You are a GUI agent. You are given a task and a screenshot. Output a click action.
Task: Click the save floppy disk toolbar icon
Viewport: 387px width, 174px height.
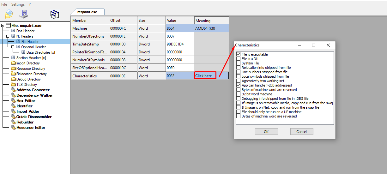(x=24, y=14)
